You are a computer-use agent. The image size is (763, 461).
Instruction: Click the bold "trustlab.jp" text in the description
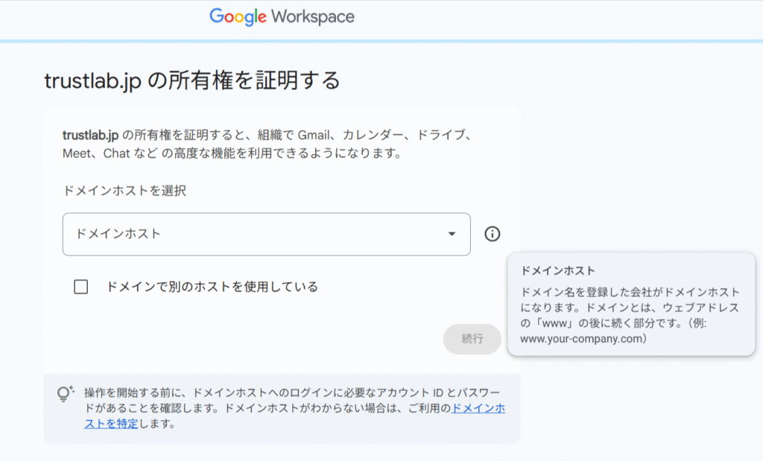90,135
